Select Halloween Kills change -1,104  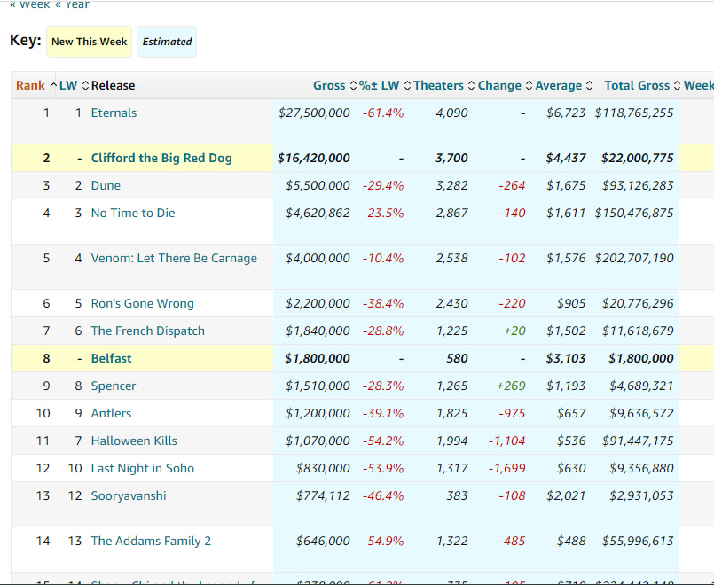[507, 441]
